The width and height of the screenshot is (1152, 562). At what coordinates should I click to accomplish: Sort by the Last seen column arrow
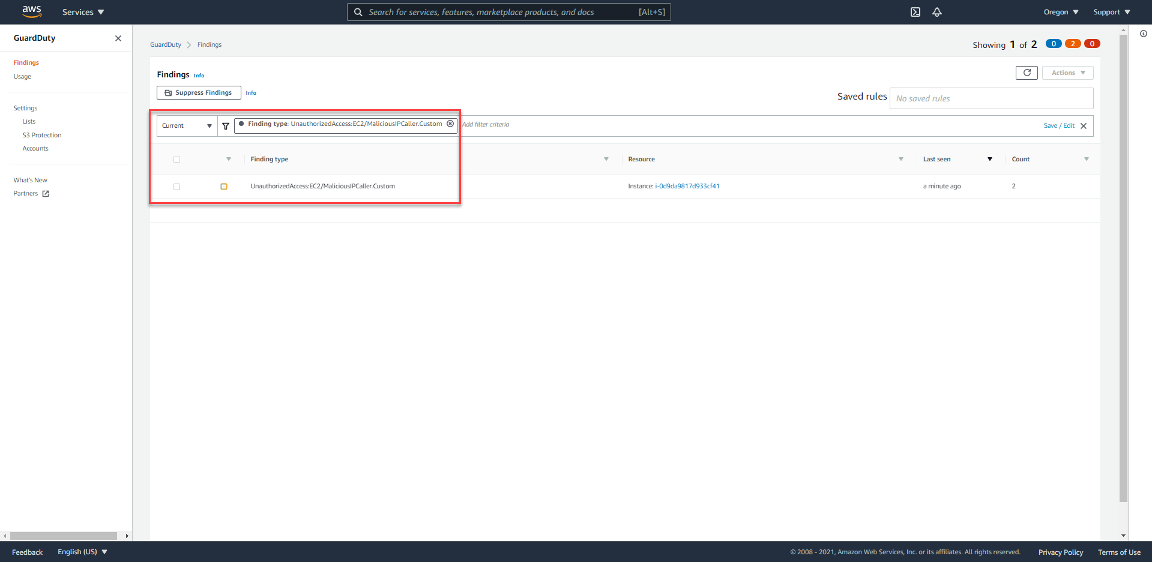point(990,159)
